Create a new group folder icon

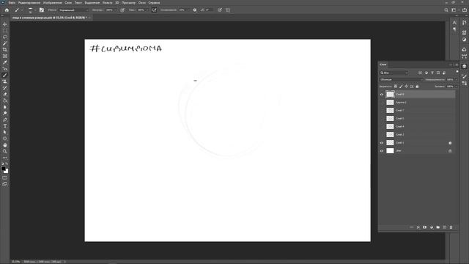pos(438,227)
